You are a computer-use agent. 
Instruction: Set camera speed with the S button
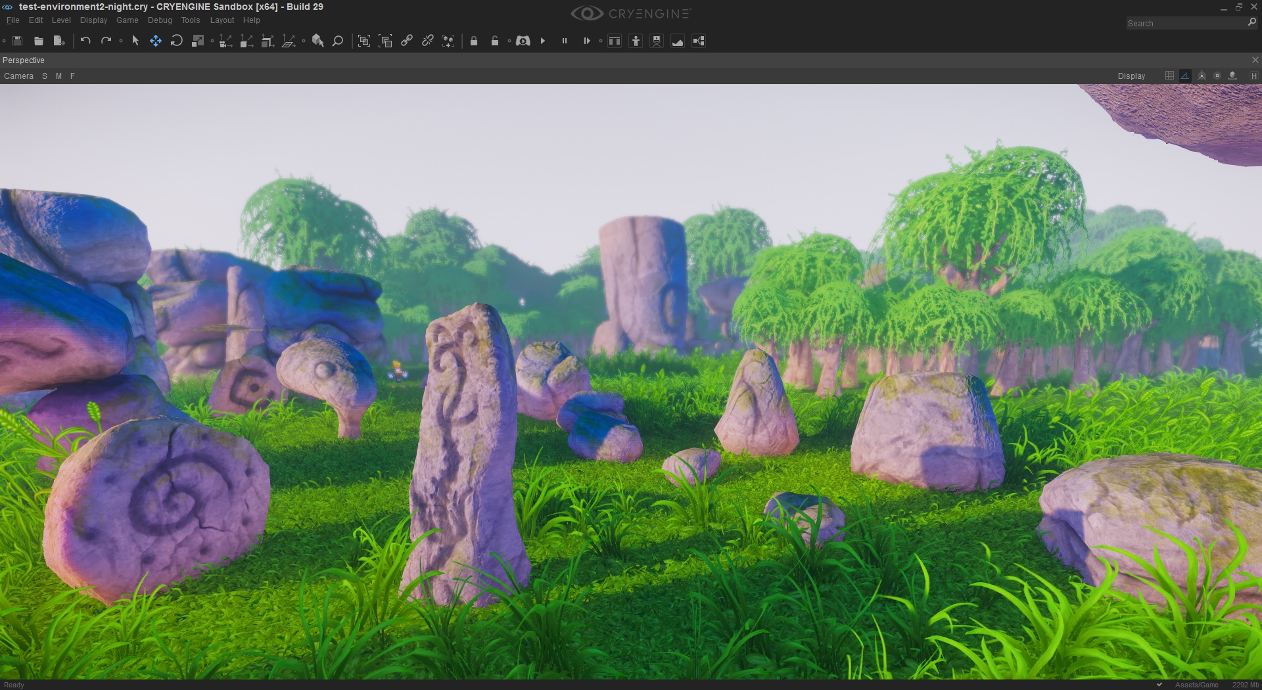45,76
